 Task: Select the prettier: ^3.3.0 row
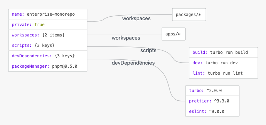pos(212,101)
